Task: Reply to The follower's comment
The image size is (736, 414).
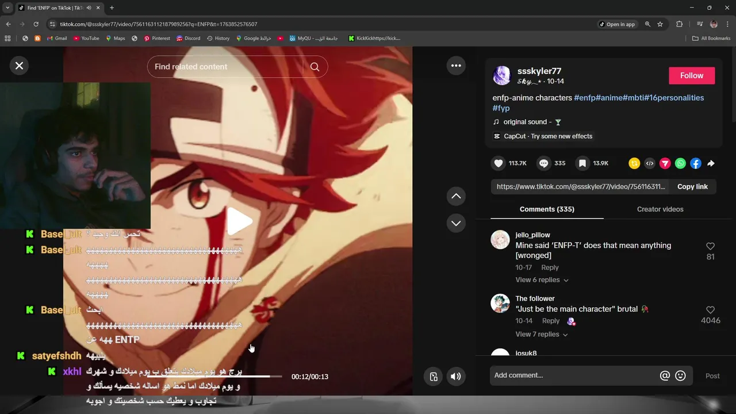Action: pyautogui.click(x=550, y=321)
